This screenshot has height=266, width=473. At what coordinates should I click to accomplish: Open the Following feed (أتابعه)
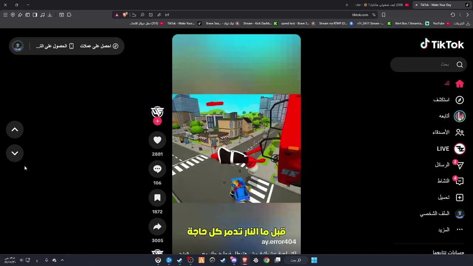click(452, 116)
